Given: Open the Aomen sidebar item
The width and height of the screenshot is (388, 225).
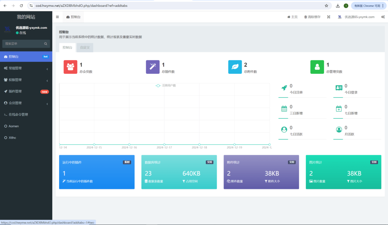Looking at the screenshot, I should point(26,126).
